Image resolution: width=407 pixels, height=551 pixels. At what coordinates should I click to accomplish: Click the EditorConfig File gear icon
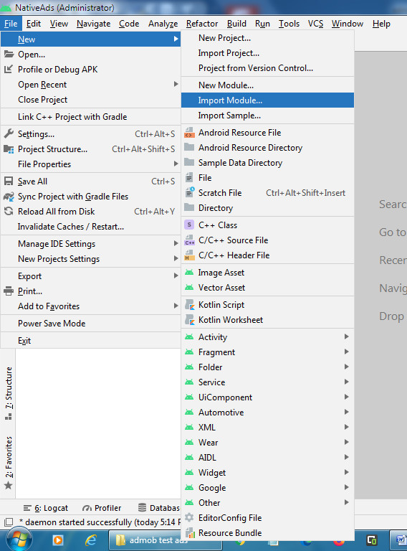tap(189, 517)
